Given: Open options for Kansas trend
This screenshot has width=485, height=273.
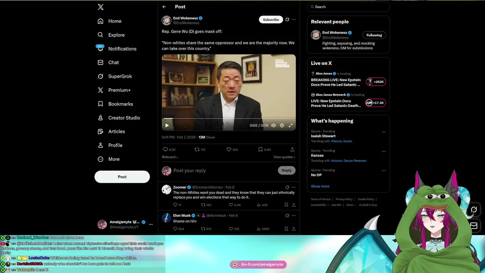Looking at the screenshot, I should (x=383, y=151).
